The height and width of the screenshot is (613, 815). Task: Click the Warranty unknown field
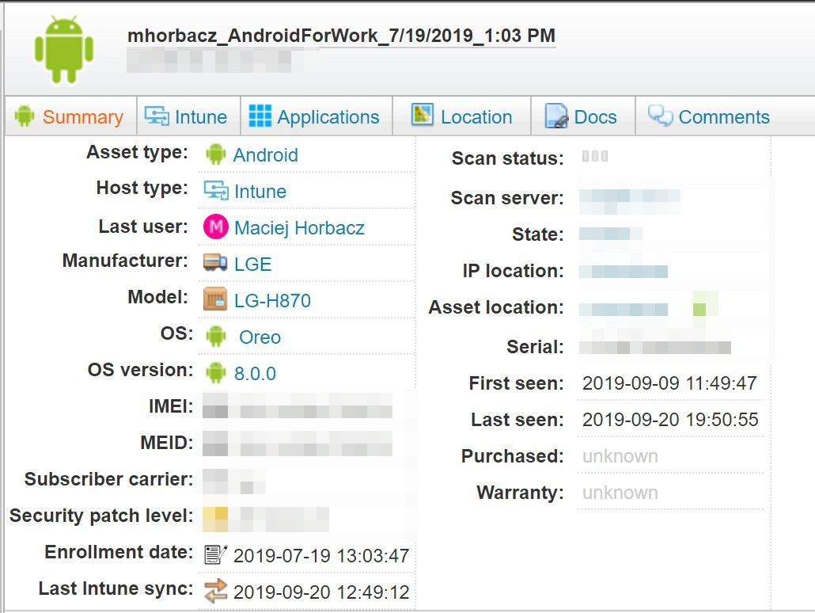(620, 493)
